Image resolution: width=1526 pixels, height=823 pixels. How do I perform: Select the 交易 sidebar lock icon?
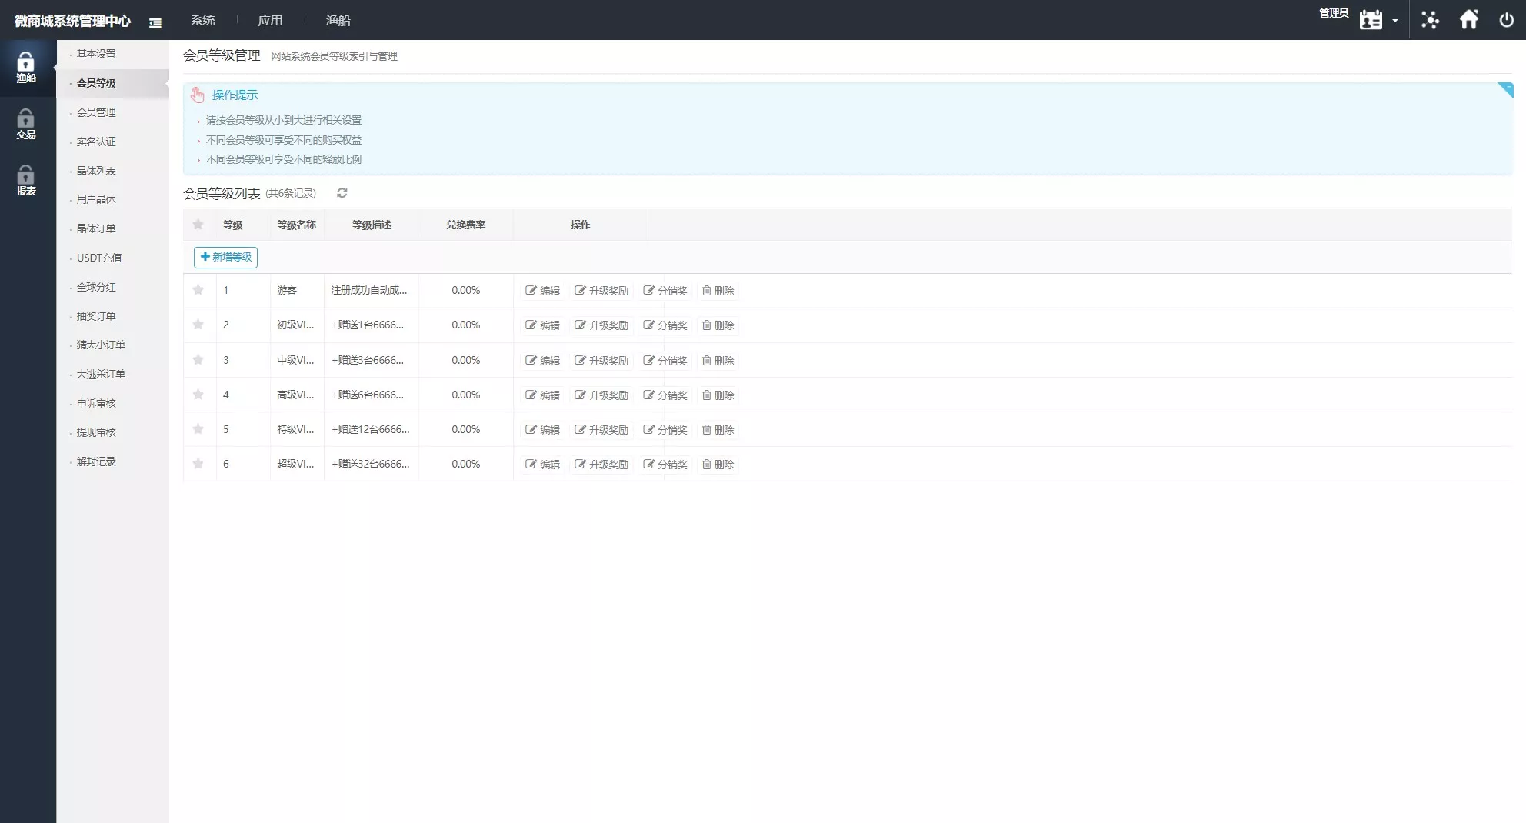click(x=26, y=124)
